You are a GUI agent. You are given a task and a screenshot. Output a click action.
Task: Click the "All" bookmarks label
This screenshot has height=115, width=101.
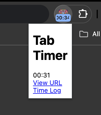pyautogui.click(x=96, y=34)
